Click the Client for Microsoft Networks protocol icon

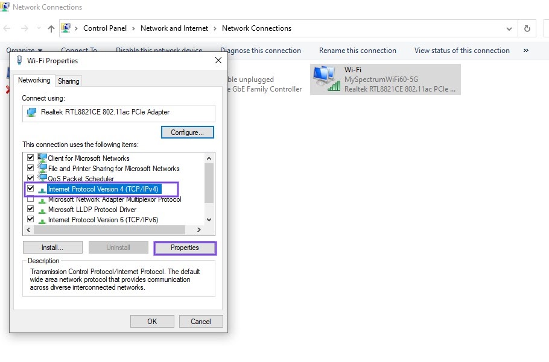[42, 158]
